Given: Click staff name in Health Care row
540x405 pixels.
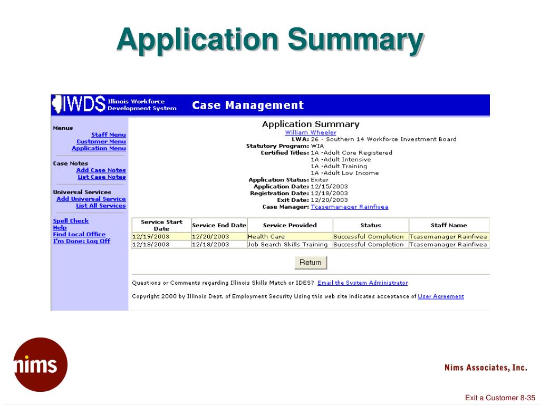Looking at the screenshot, I should [449, 237].
